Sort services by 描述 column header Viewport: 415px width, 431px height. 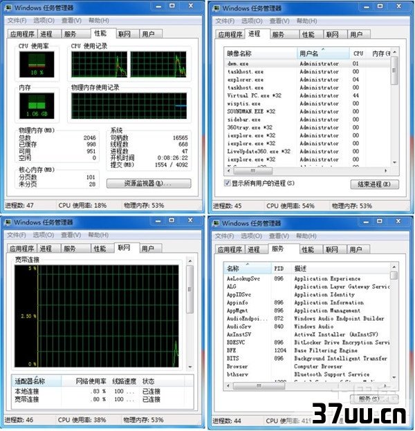pyautogui.click(x=340, y=268)
